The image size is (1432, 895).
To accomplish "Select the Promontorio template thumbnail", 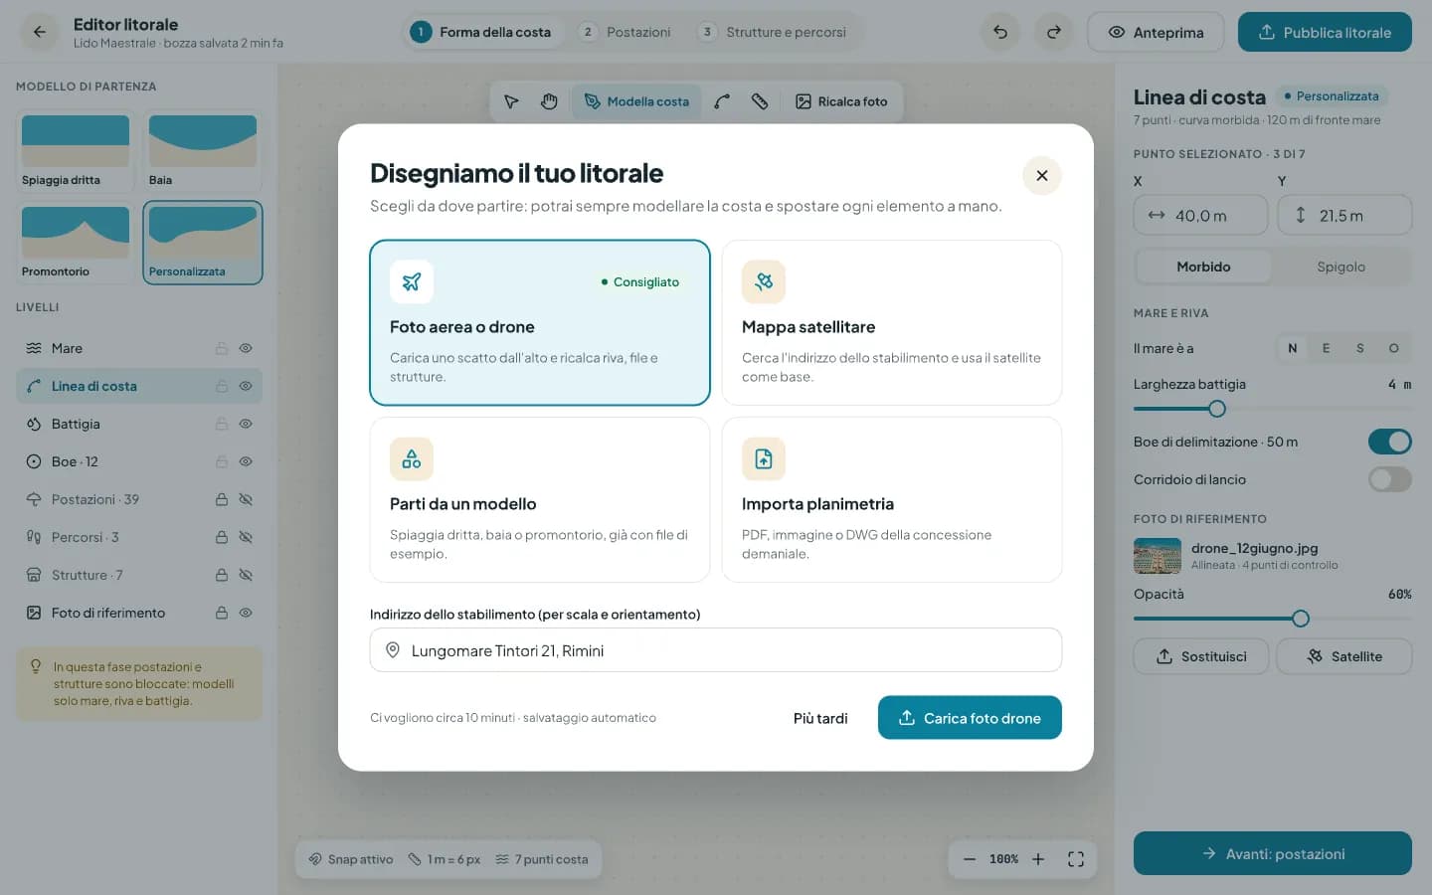I will coord(76,243).
